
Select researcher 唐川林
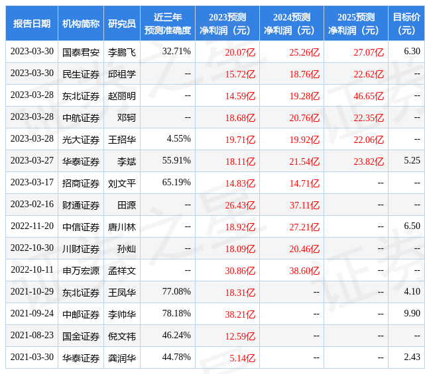[x=122, y=227]
